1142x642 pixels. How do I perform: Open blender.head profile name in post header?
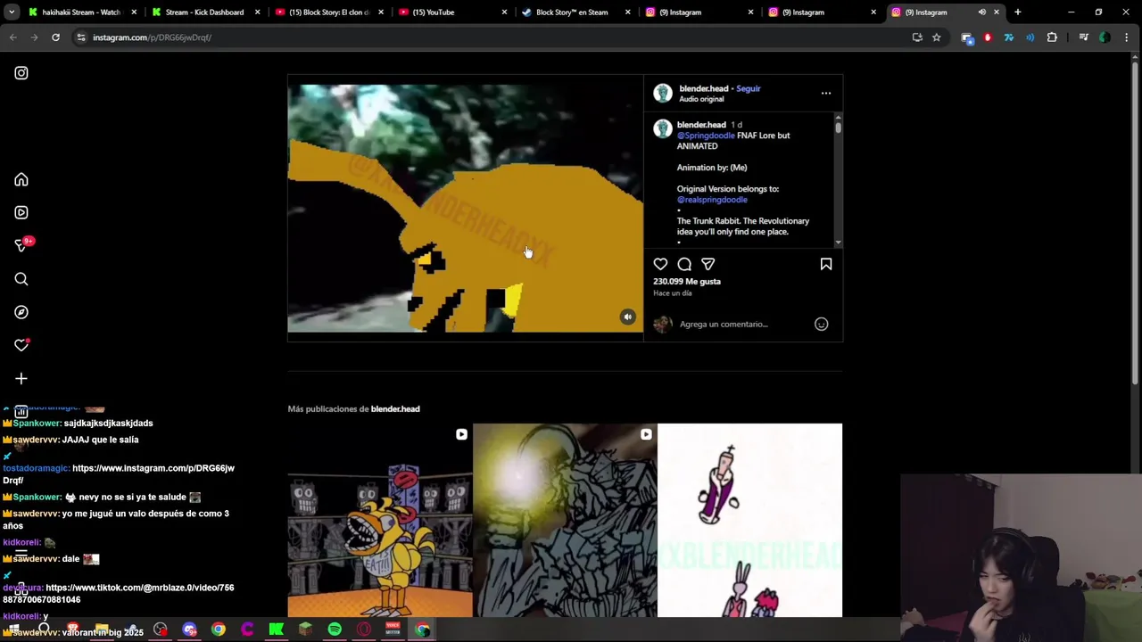click(x=704, y=88)
